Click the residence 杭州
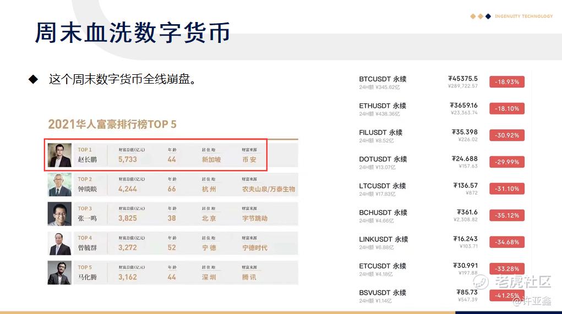 (209, 189)
